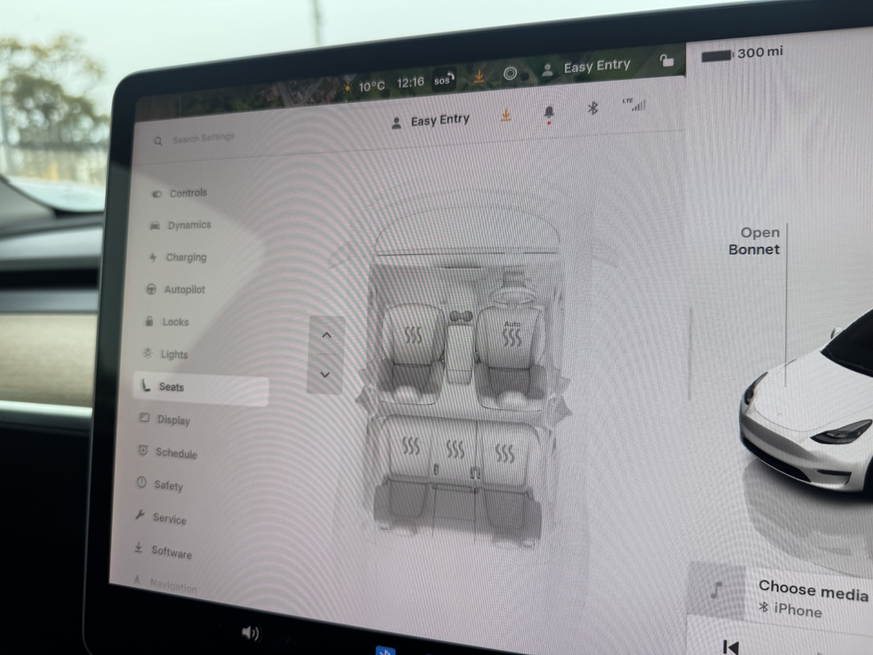The image size is (873, 655).
Task: Tap the Open Bonnet button
Action: [x=754, y=241]
